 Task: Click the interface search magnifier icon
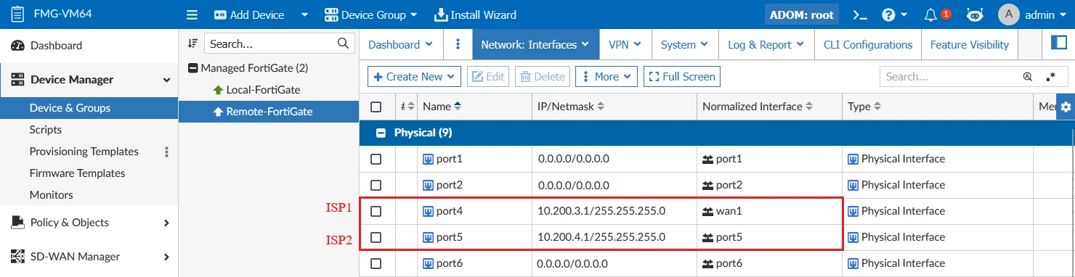click(x=1028, y=76)
